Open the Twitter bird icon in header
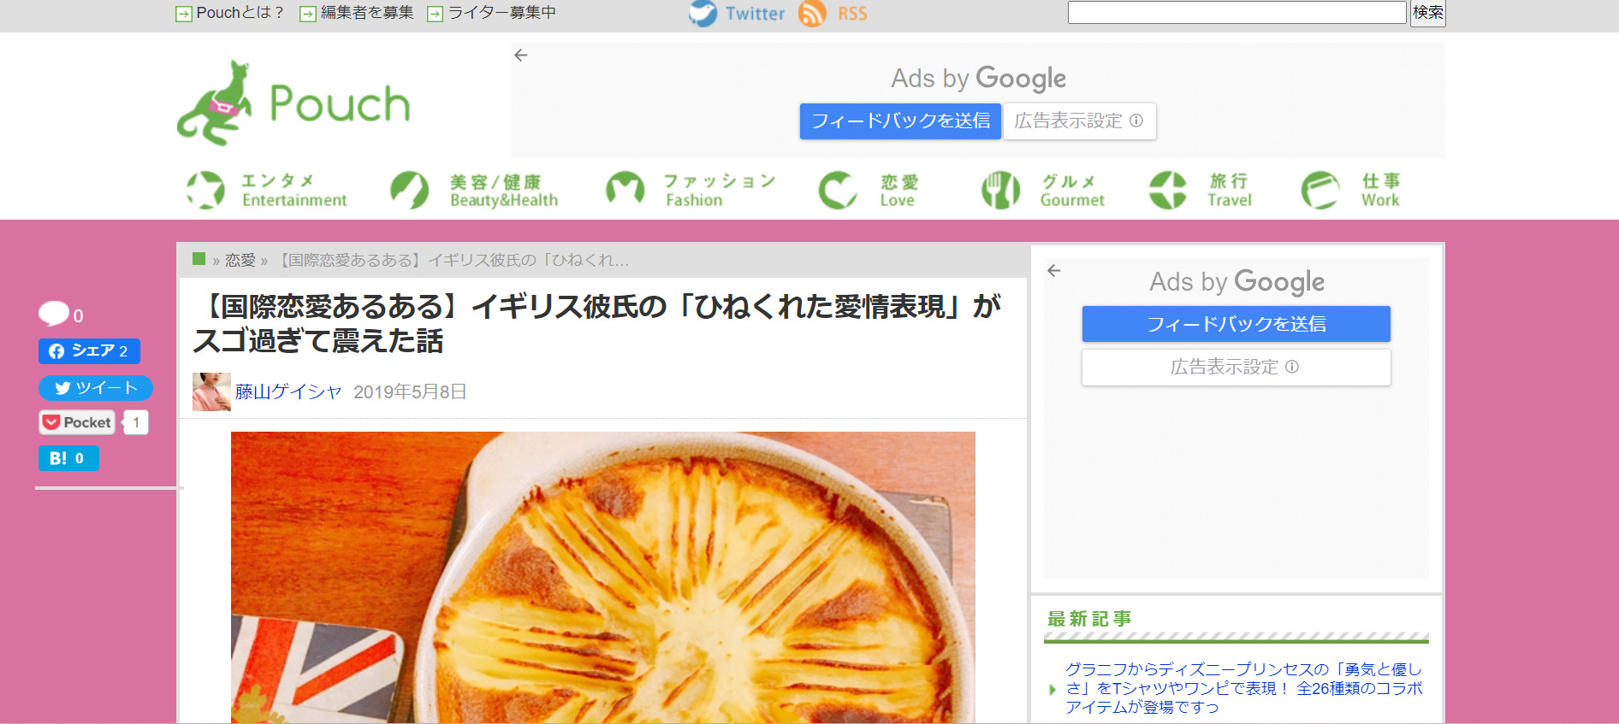The width and height of the screenshot is (1619, 724). click(703, 14)
